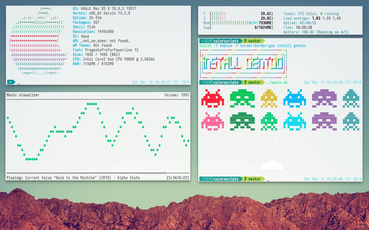Click the small green invader below the yellow one

tap(269, 121)
